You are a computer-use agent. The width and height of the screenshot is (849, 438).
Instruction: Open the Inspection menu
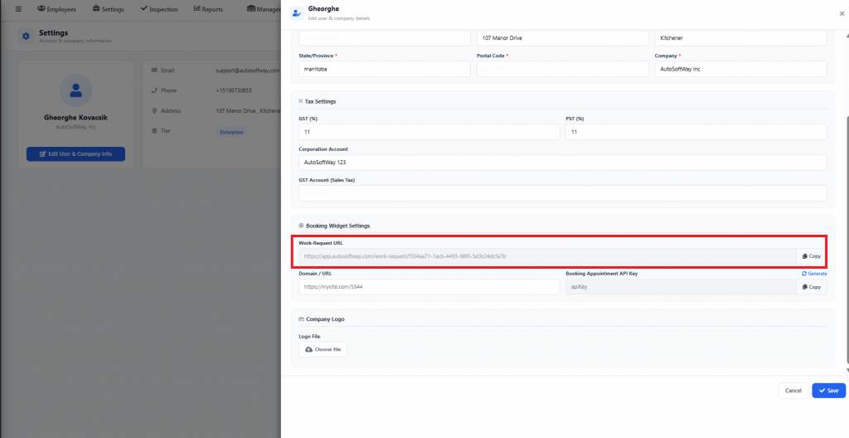[159, 9]
